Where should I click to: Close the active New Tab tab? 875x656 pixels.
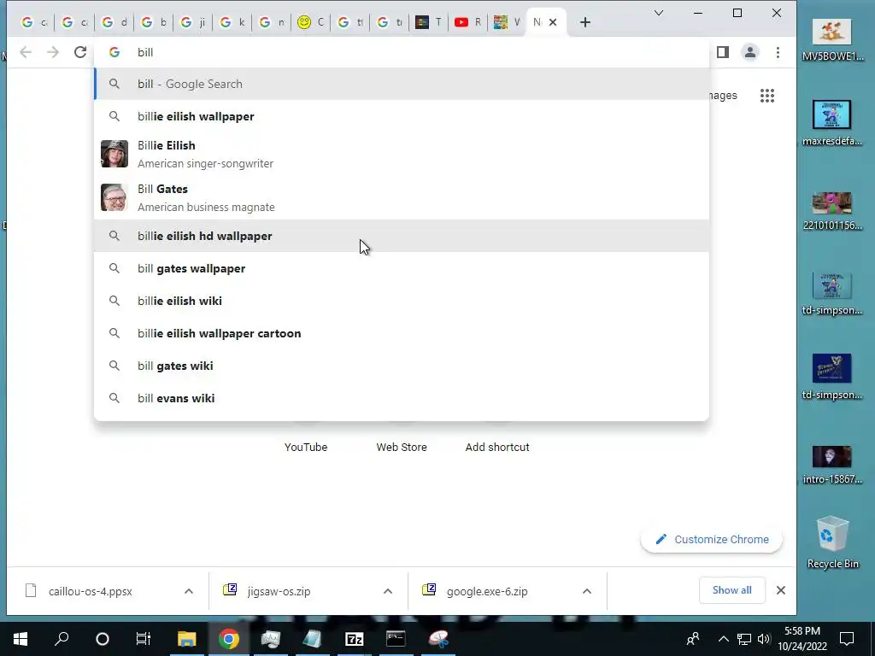tap(553, 22)
